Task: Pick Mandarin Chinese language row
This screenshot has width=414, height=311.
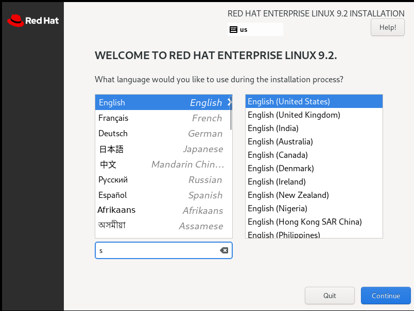Action: click(x=160, y=164)
